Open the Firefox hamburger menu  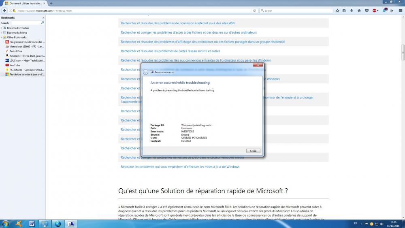coord(401,11)
